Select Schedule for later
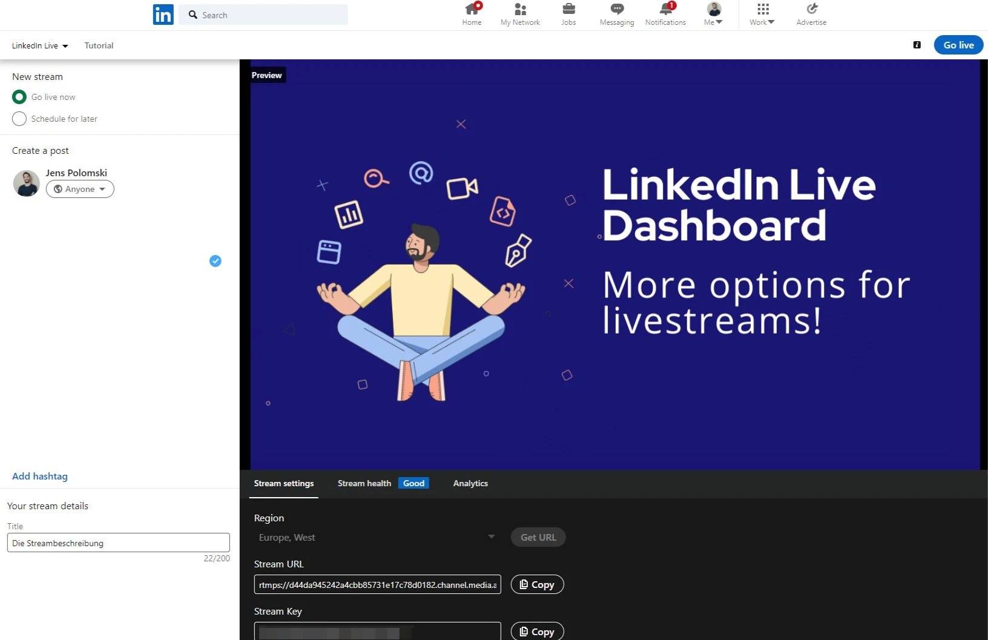 click(19, 119)
